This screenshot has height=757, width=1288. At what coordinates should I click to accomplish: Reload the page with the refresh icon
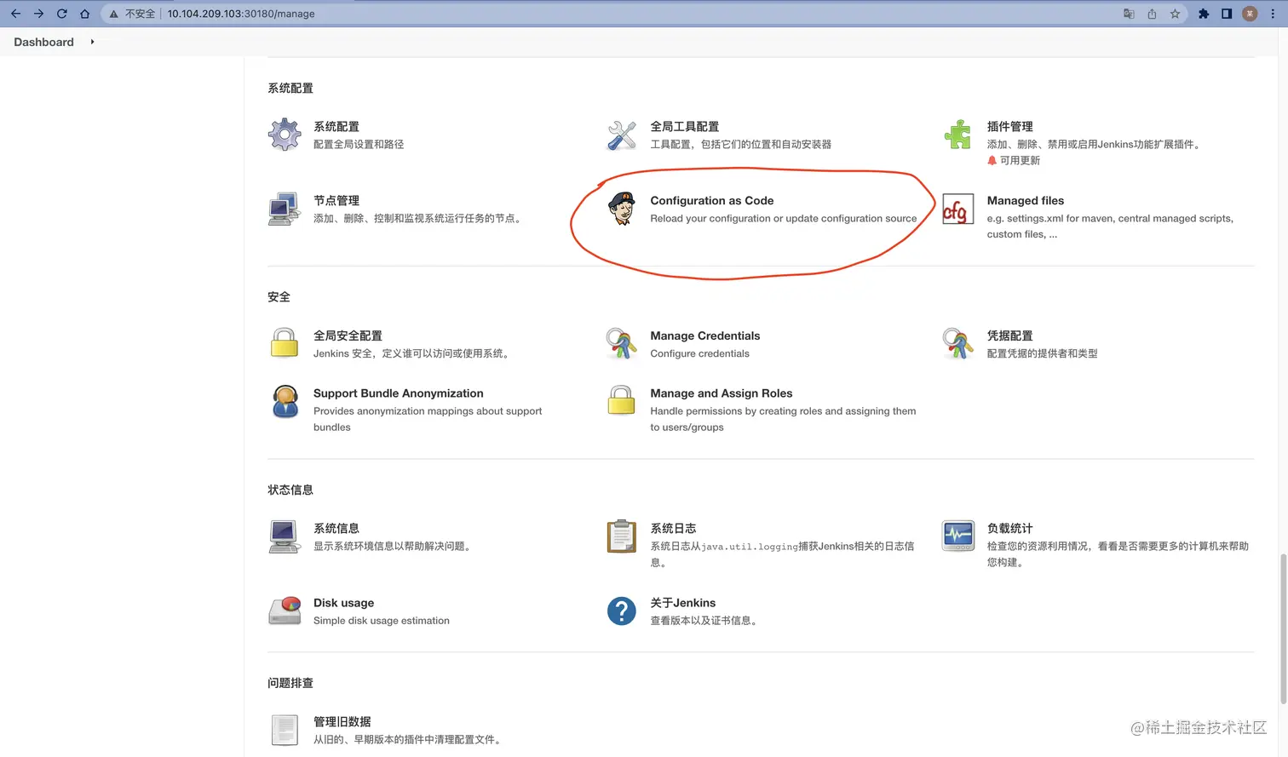(61, 14)
